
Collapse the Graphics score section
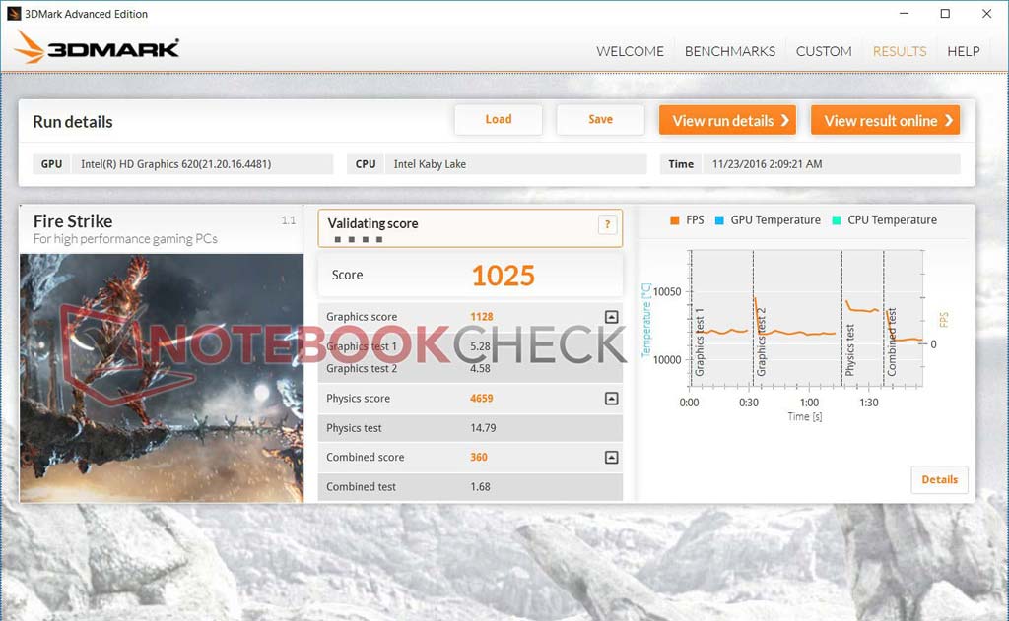[611, 317]
